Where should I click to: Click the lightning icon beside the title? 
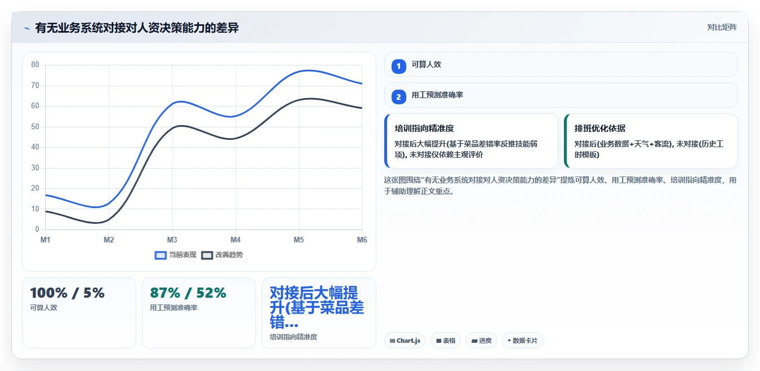coord(27,28)
